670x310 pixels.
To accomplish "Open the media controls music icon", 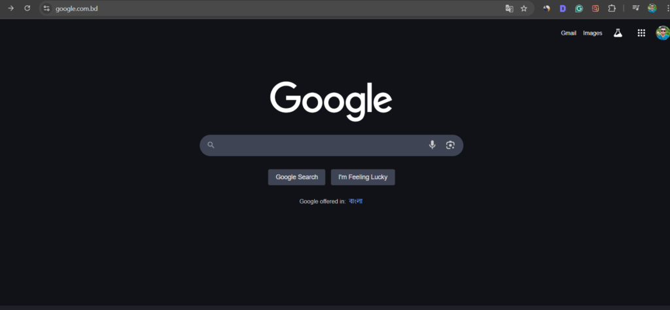I will (636, 8).
